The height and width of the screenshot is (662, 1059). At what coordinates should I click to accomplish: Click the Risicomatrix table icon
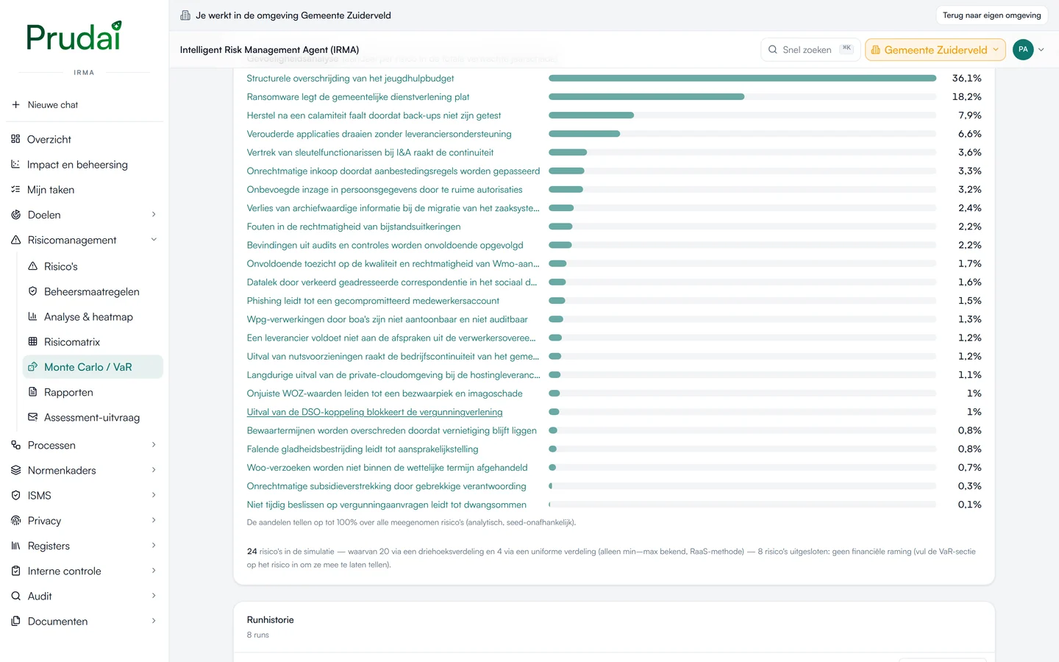coord(32,341)
